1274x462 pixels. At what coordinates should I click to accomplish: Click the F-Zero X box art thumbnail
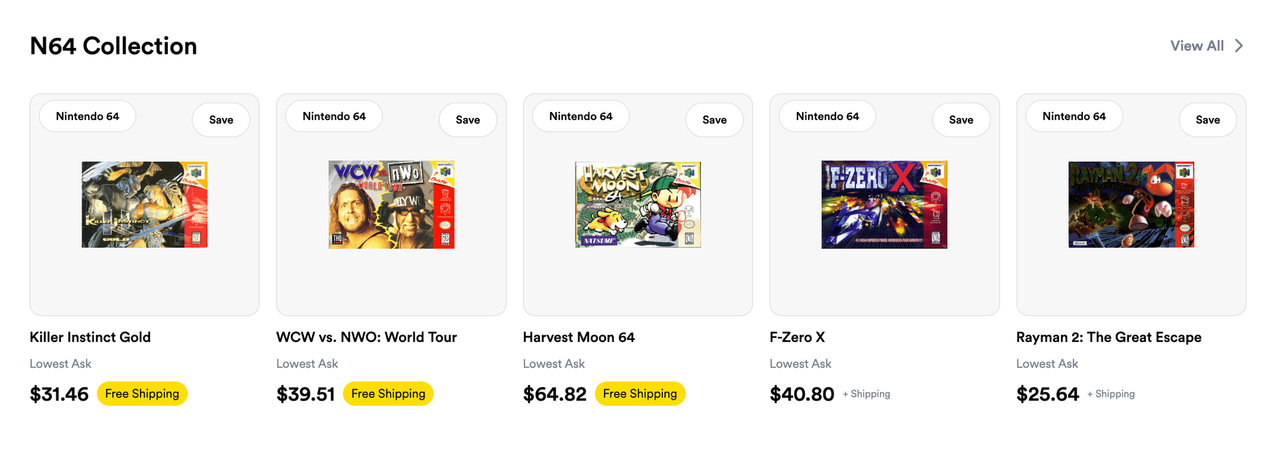coord(885,205)
